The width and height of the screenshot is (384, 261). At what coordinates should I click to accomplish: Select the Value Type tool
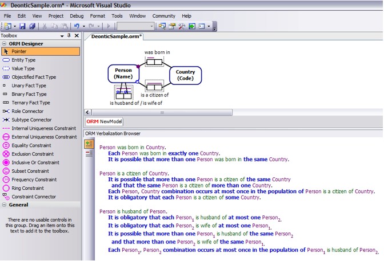pos(41,68)
